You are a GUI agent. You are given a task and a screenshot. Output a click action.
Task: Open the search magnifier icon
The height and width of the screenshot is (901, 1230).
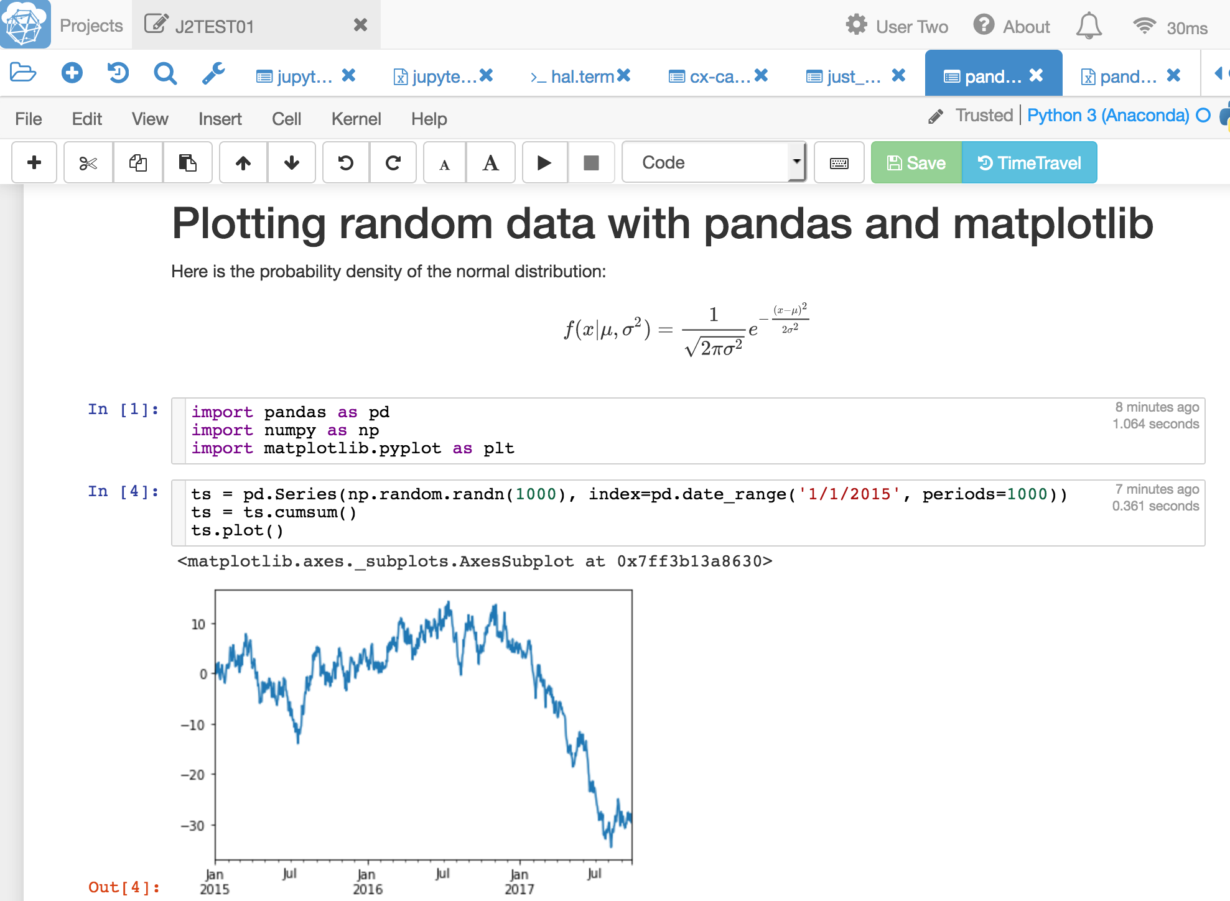pos(165,74)
